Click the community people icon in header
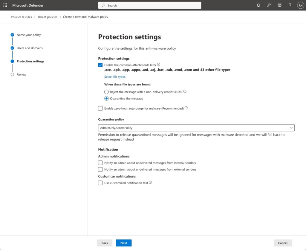The image size is (306, 250). click(269, 5)
